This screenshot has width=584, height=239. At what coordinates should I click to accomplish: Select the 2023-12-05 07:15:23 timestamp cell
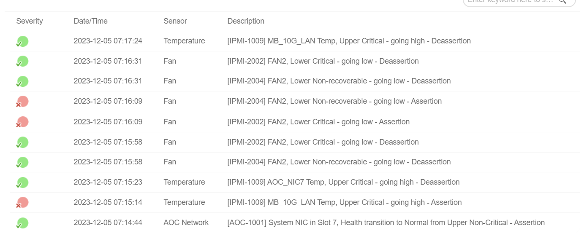coord(108,182)
